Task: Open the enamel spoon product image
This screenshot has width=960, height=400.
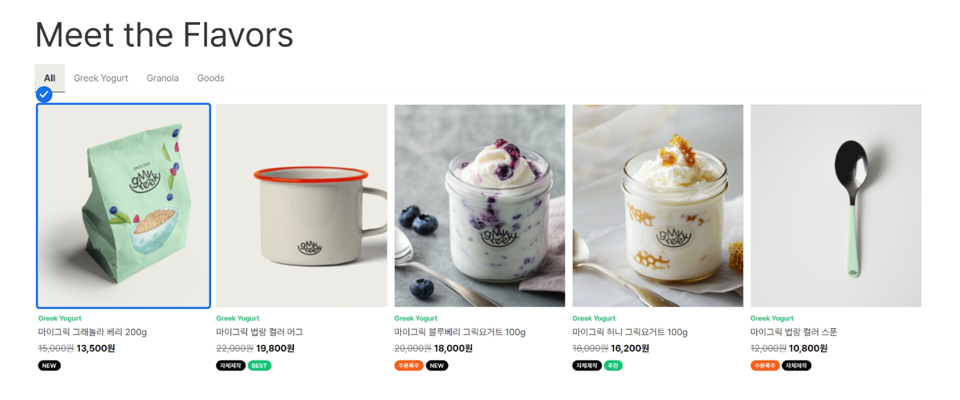Action: 836,206
